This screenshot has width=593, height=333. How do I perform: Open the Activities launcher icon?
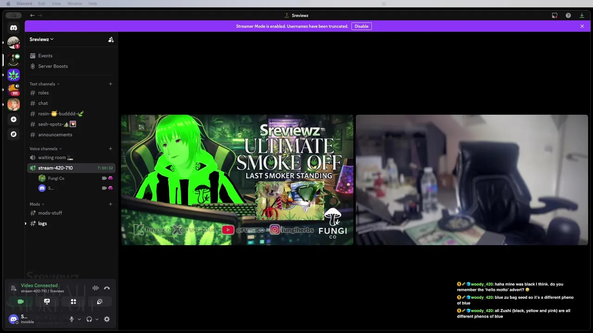[x=73, y=302]
